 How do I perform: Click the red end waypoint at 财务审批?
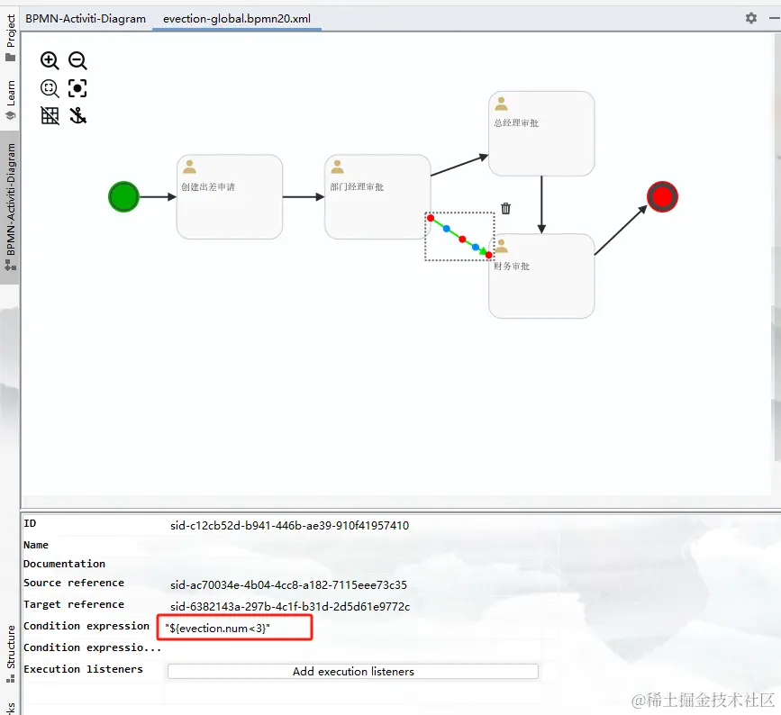click(x=489, y=255)
